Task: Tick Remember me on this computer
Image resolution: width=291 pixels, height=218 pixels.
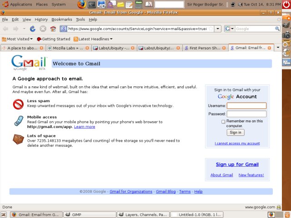Action: click(x=223, y=122)
